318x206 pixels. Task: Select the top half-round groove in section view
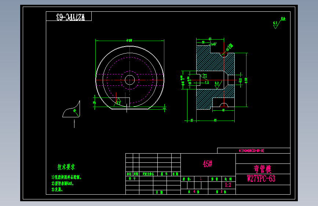[224, 55]
